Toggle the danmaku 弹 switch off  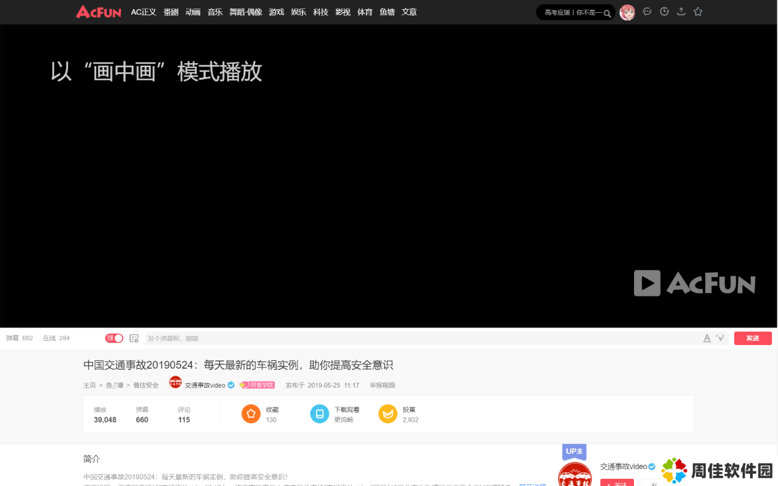114,338
